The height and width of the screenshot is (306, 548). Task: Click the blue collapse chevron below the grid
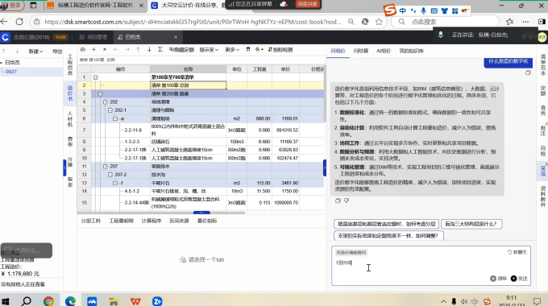(x=201, y=213)
